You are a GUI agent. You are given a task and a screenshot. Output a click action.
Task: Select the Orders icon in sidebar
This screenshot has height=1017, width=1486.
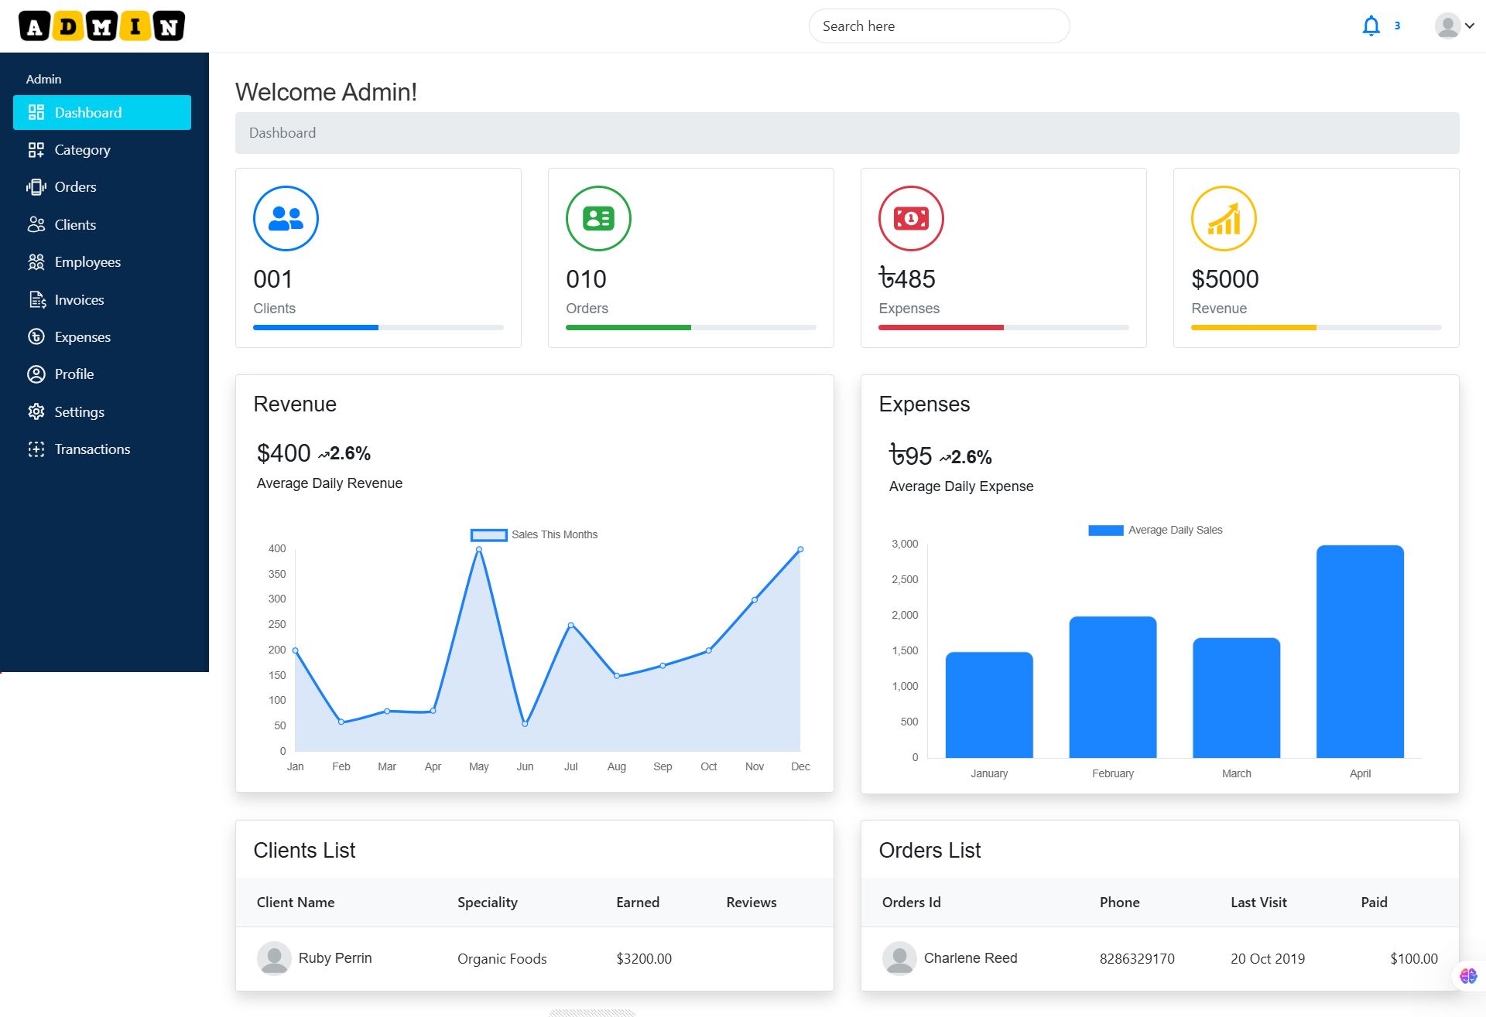[x=36, y=186]
